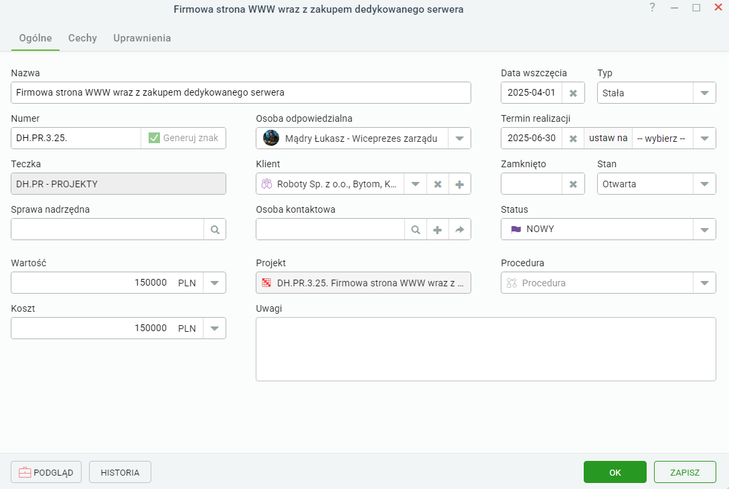Expand the Procedura dropdown
This screenshot has height=489, width=729.
(x=704, y=283)
